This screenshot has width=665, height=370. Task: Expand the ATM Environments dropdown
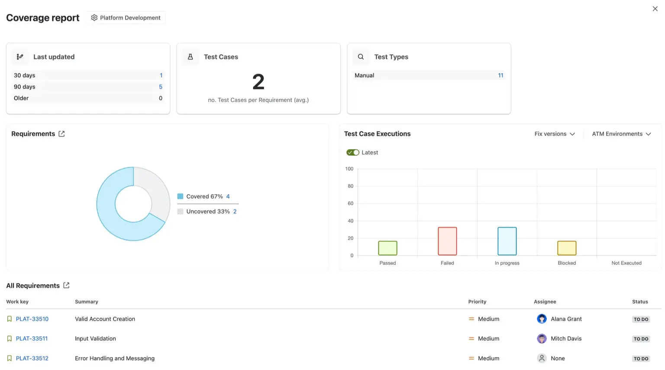pyautogui.click(x=621, y=134)
